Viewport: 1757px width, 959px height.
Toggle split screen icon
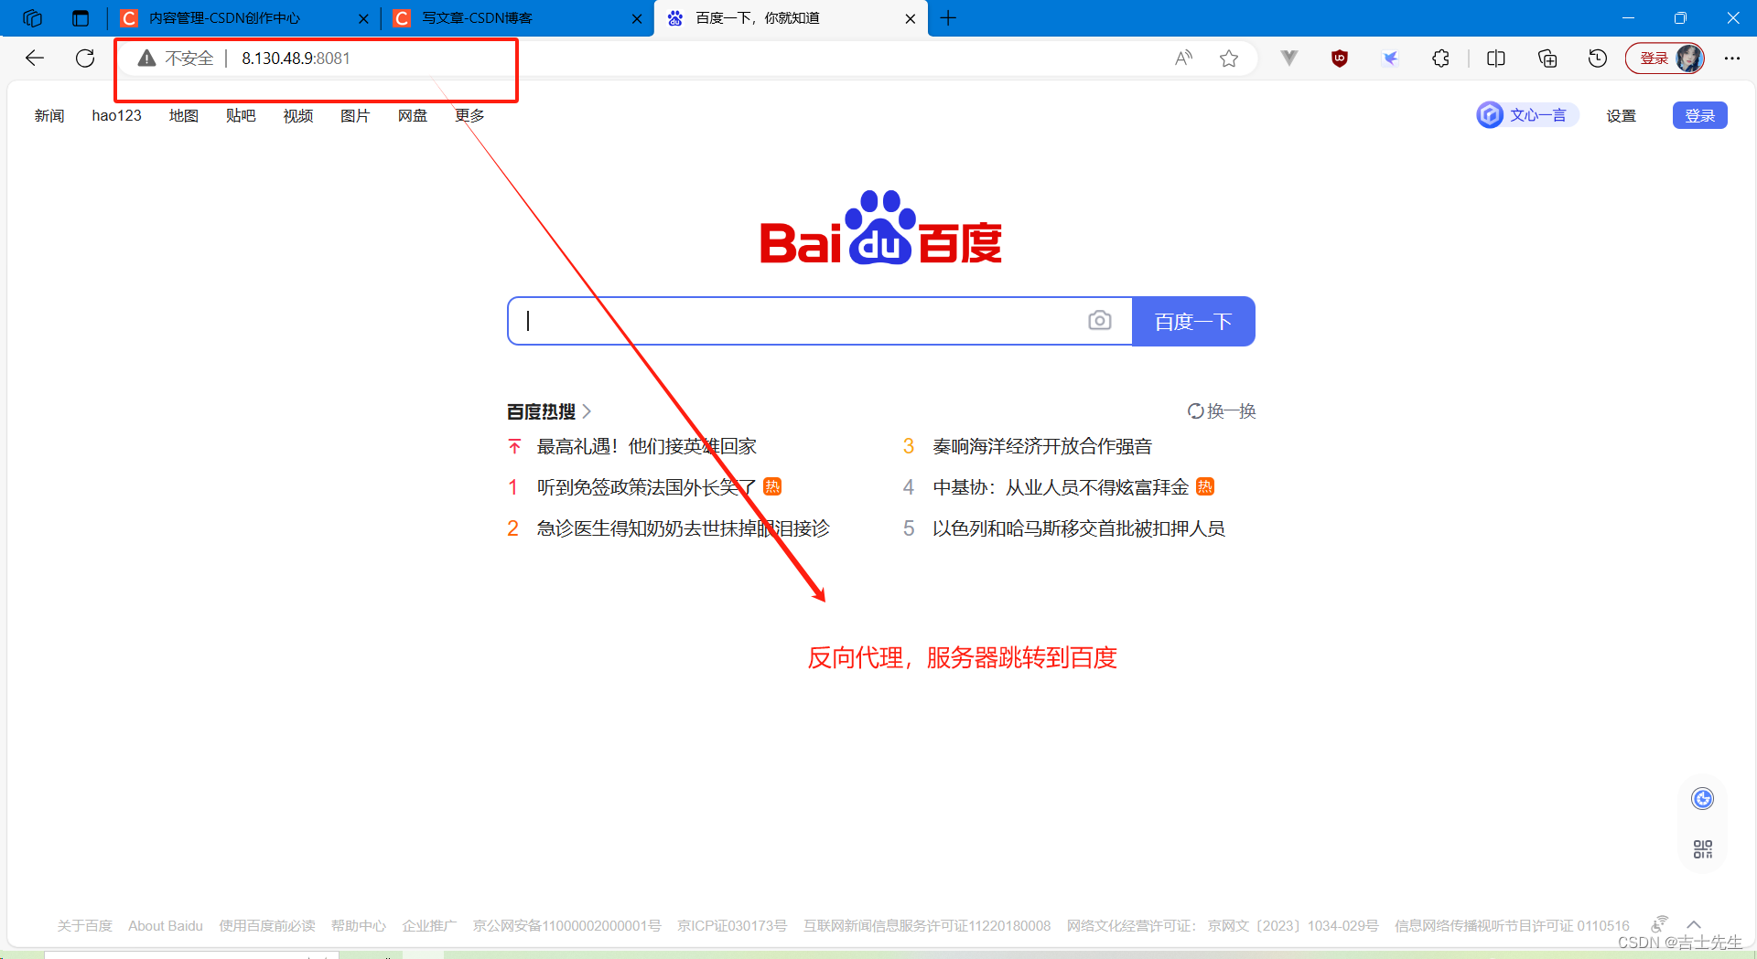pyautogui.click(x=1496, y=59)
